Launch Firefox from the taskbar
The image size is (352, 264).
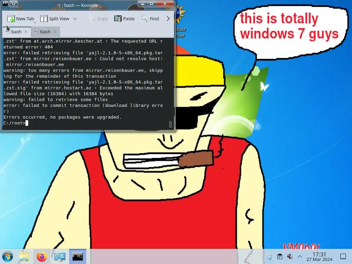click(42, 256)
